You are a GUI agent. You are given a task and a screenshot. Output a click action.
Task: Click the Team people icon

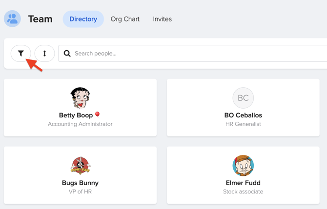(12, 19)
